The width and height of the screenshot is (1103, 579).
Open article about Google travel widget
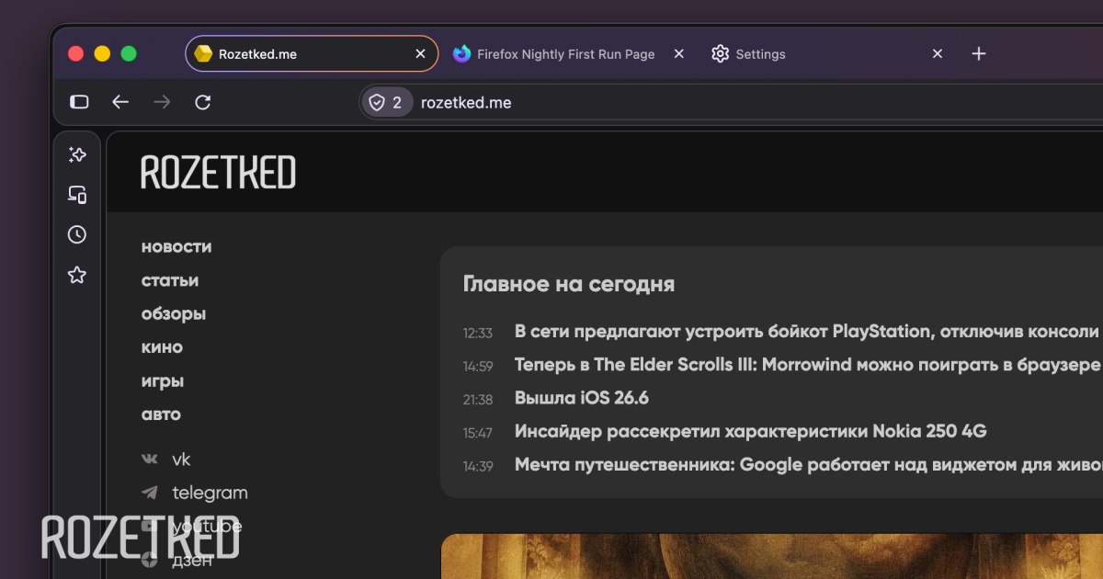pos(807,464)
